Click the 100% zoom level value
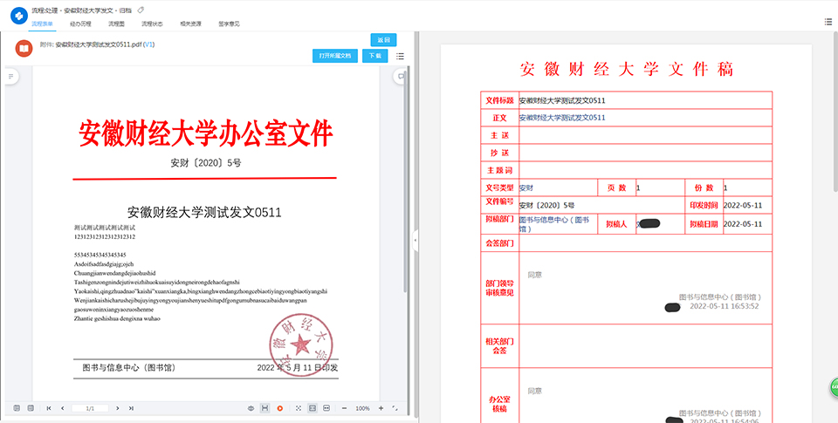 [362, 408]
